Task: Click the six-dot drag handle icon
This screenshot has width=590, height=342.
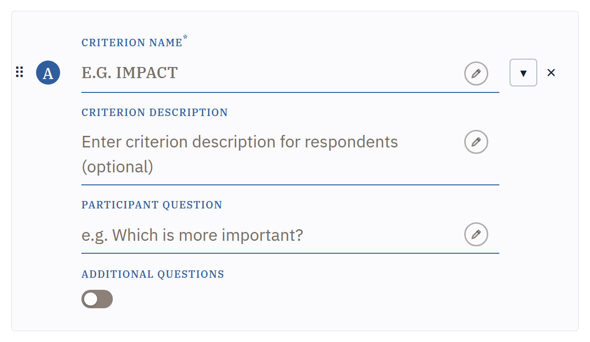Action: point(19,73)
